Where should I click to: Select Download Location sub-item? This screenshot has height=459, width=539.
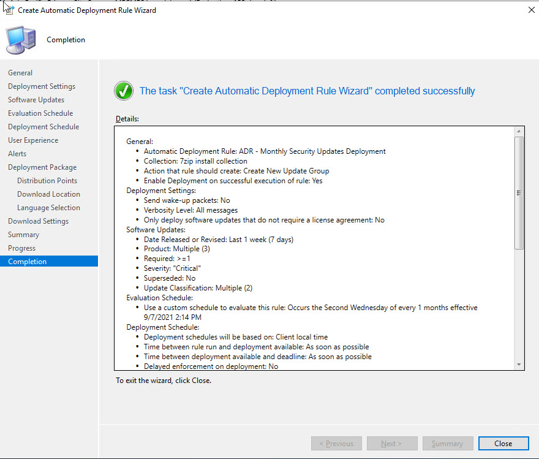tap(48, 194)
